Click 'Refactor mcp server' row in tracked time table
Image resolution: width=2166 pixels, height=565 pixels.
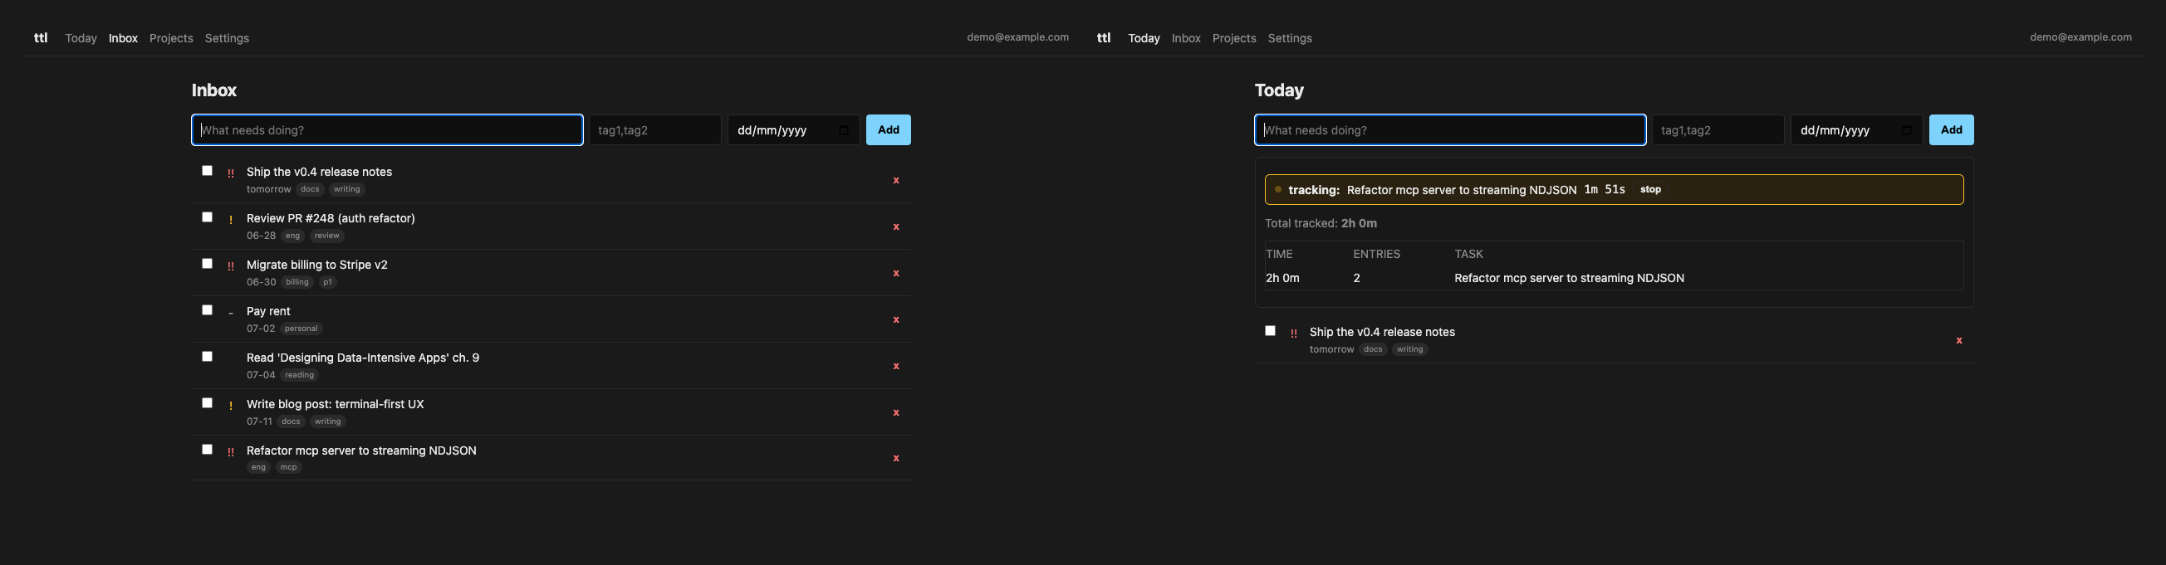pyautogui.click(x=1614, y=278)
